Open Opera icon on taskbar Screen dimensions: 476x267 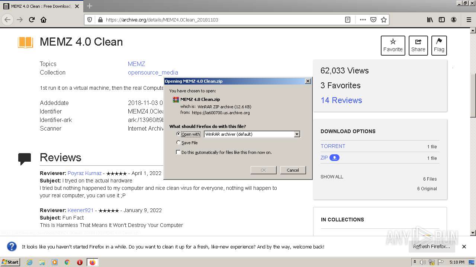tap(80, 262)
